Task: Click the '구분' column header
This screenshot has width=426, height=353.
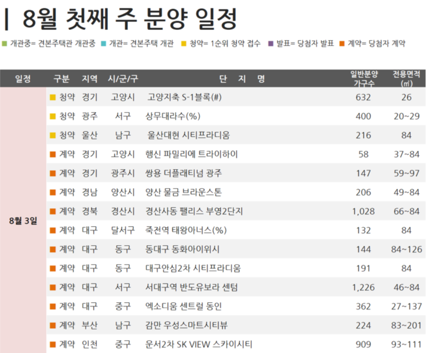Action: pos(61,79)
